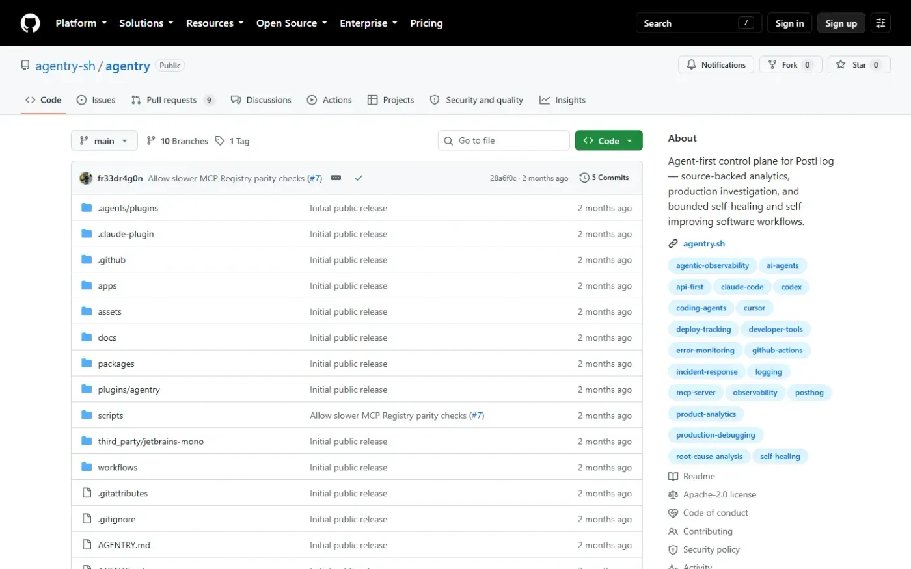Open the Readme link with book icon
This screenshot has height=569, width=911.
tap(692, 477)
